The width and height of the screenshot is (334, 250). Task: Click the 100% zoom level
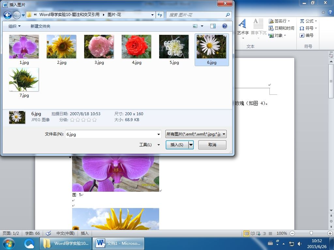pos(281,233)
